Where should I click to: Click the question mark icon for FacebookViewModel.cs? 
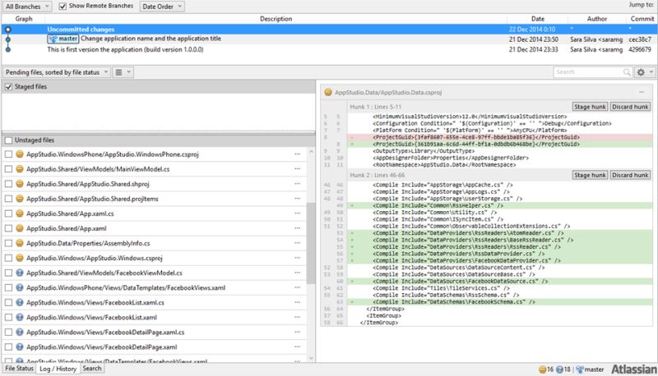click(20, 273)
